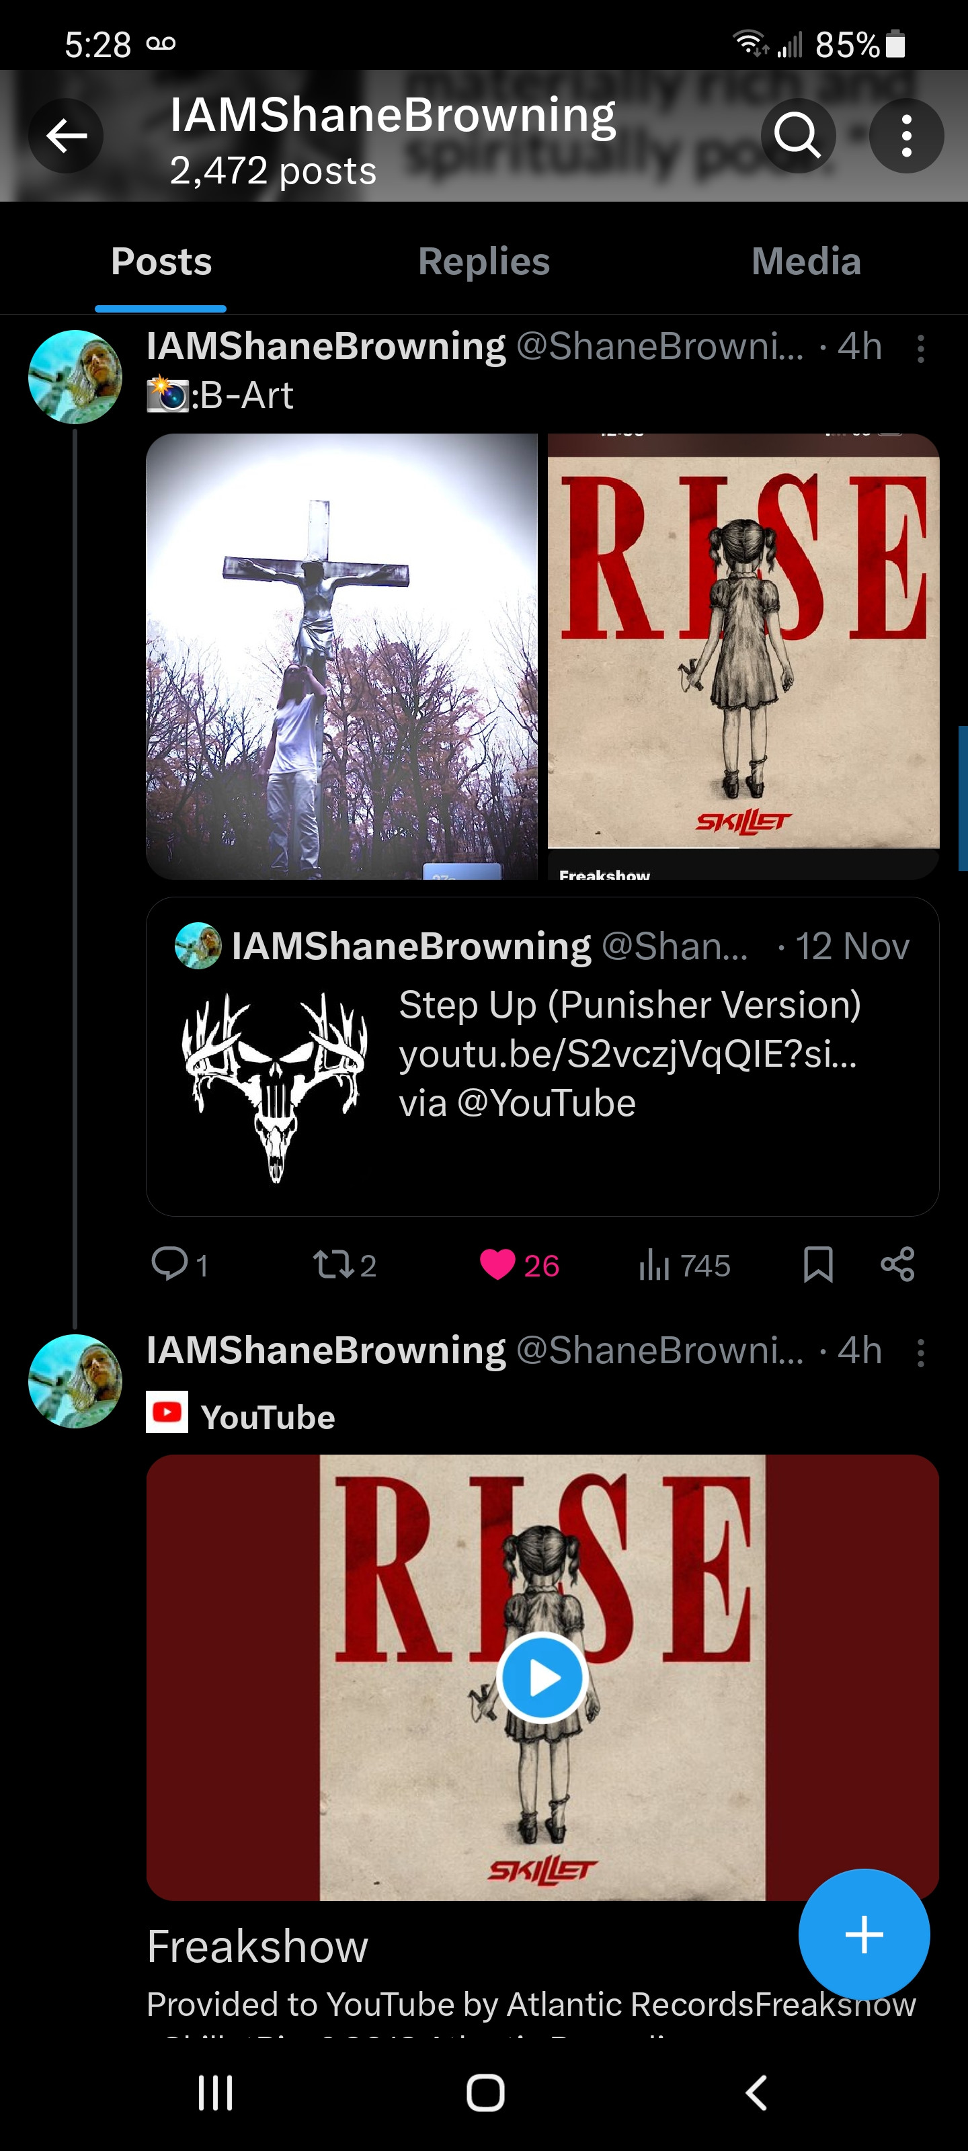
Task: Unlike the post with 26 likes
Action: (x=519, y=1264)
